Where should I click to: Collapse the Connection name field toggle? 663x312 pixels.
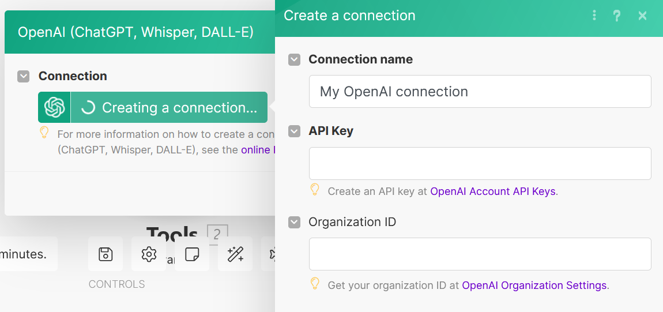point(294,59)
